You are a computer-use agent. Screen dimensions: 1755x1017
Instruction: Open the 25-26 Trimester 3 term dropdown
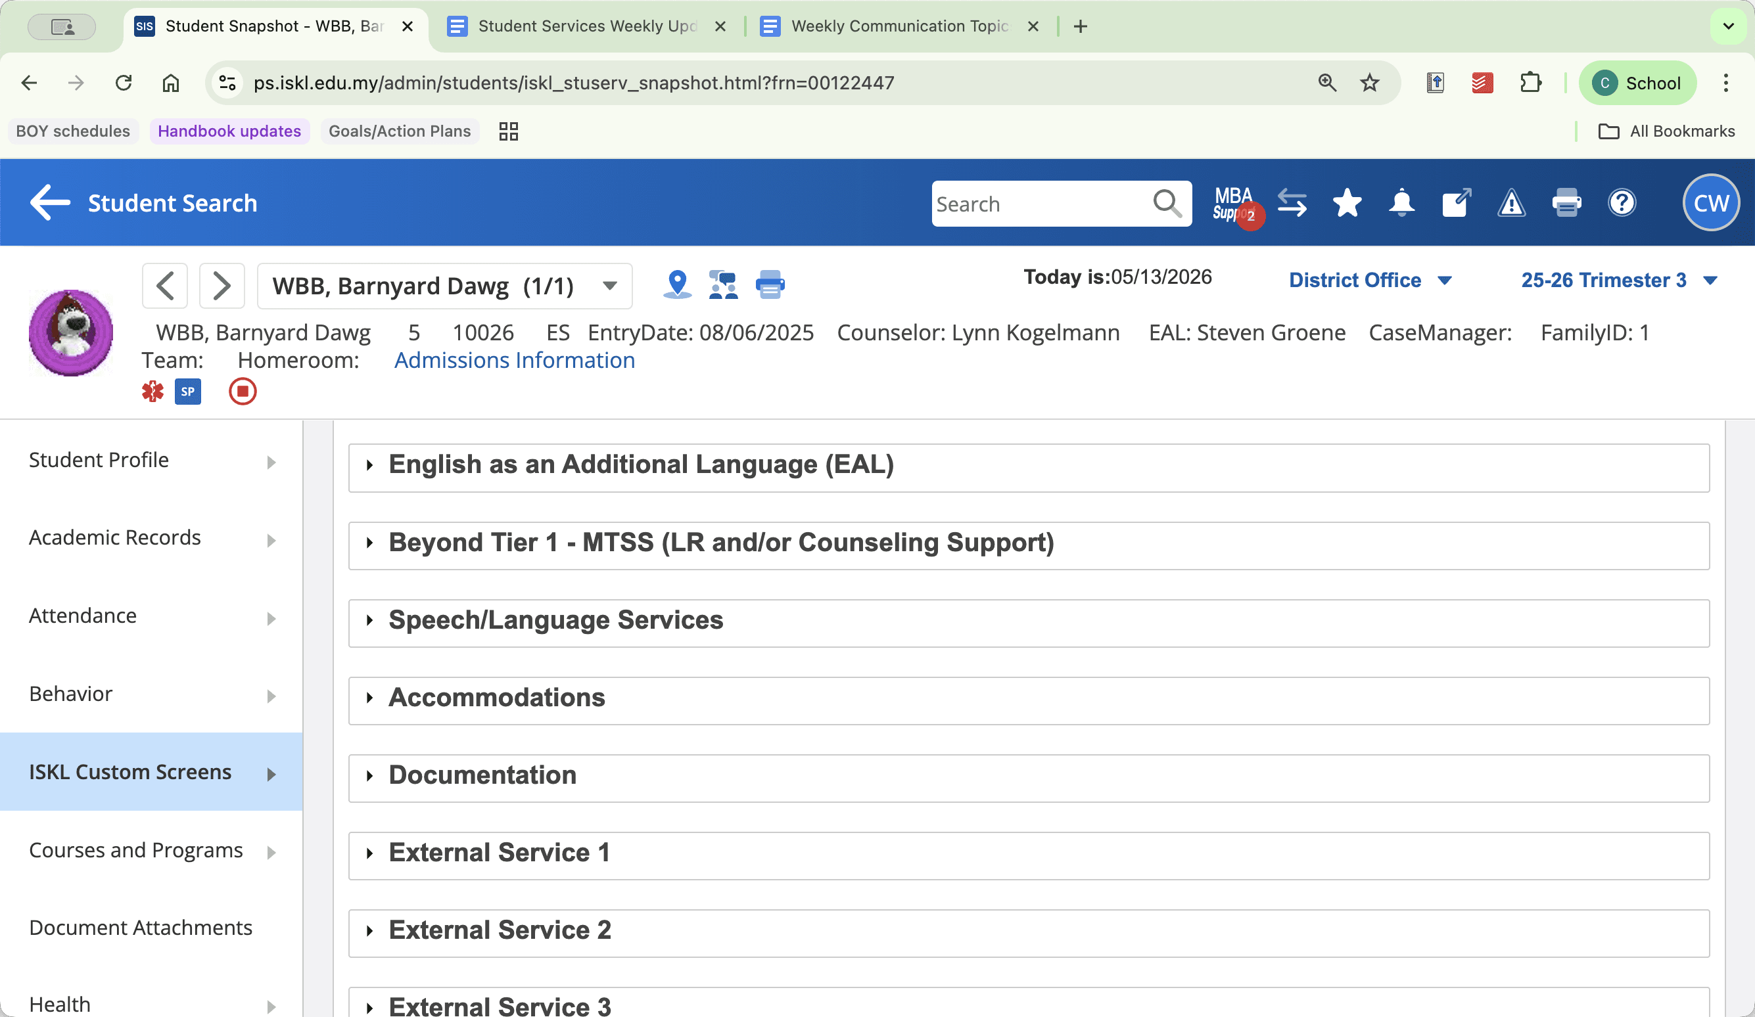point(1618,280)
